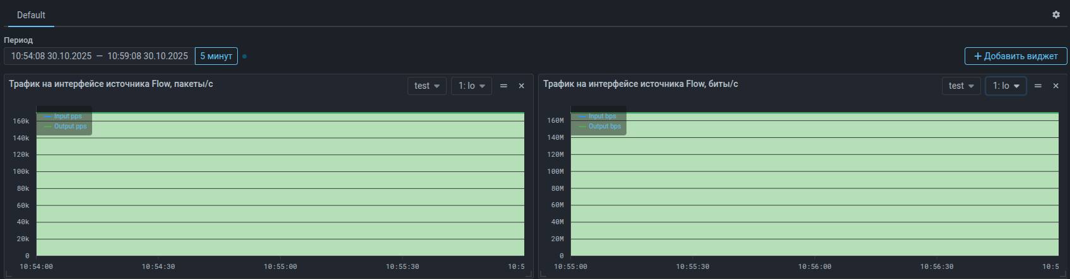The image size is (1070, 279).
Task: Open dashboard settings gear icon
Action: (1055, 14)
